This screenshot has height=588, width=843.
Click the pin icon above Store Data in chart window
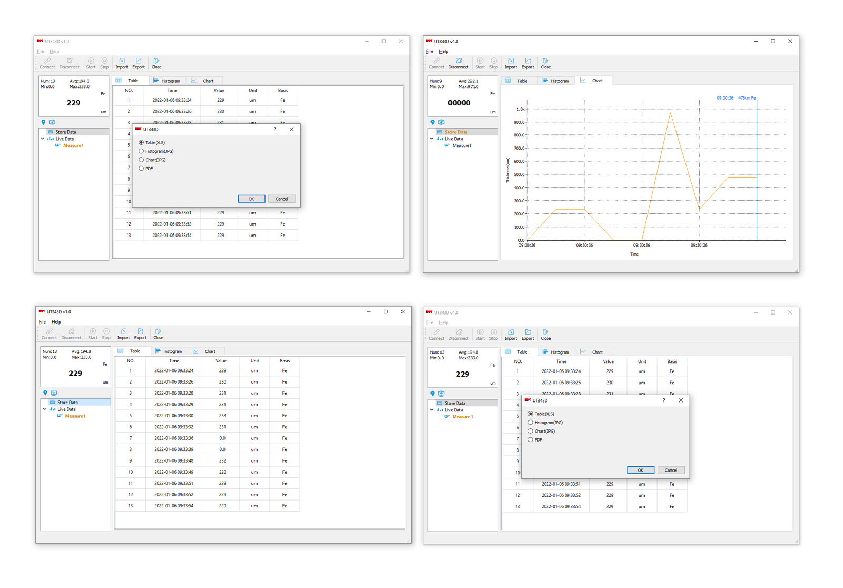pos(433,122)
